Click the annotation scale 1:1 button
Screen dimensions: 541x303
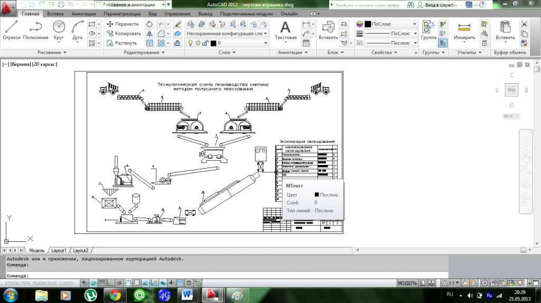point(451,283)
